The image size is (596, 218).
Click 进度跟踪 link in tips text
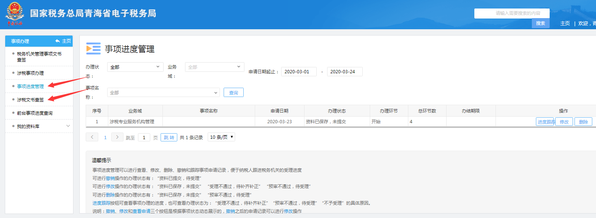101,203
